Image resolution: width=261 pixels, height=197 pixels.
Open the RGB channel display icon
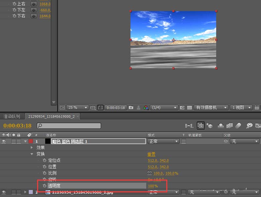(146, 107)
